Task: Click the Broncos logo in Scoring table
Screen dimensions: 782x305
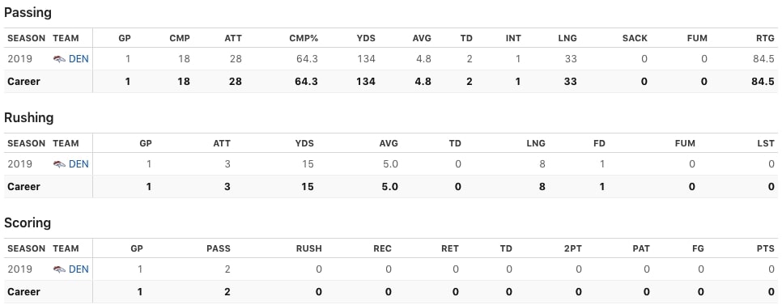Action: pyautogui.click(x=59, y=269)
